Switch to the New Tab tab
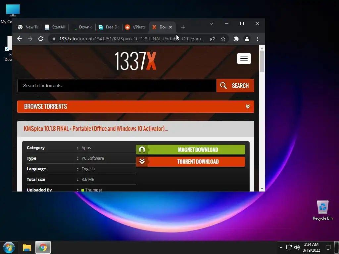The image size is (339, 254). pyautogui.click(x=28, y=27)
